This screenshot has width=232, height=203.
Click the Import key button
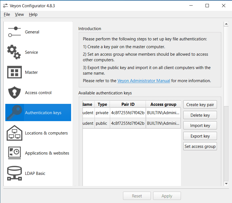pyautogui.click(x=200, y=126)
